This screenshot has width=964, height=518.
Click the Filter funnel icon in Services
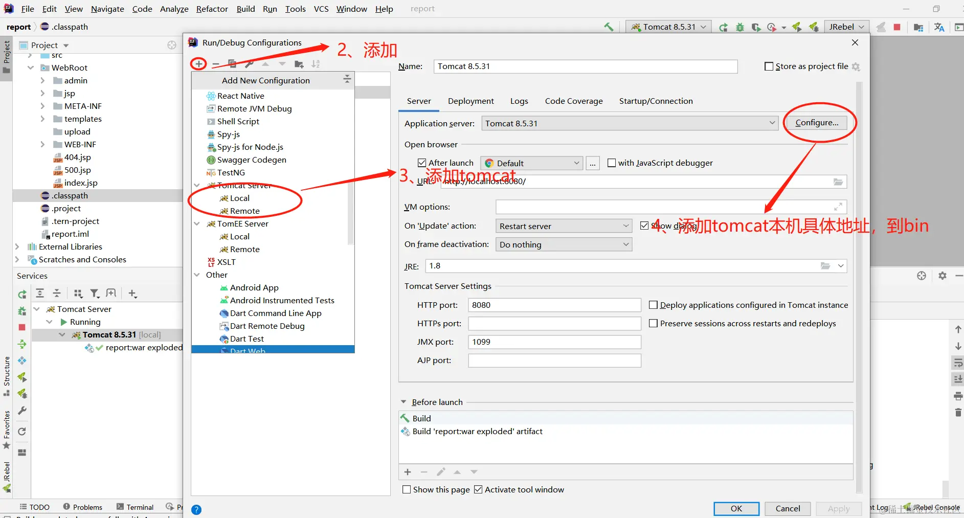(x=95, y=293)
